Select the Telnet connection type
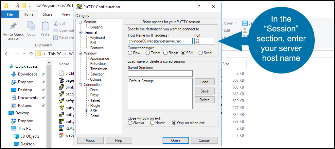 point(148,53)
